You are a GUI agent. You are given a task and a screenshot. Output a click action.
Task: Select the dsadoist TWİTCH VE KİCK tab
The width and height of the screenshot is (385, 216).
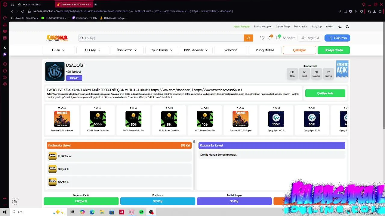pos(74,4)
